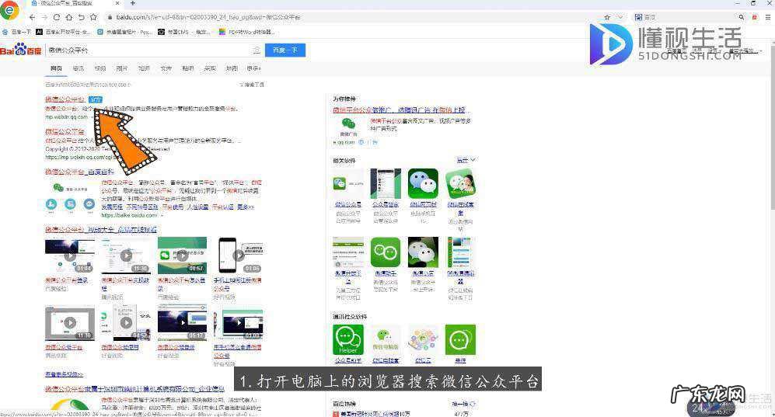Image resolution: width=775 pixels, height=417 pixels.
Task: Click the large WeChat bubbles icon in related software
Action: click(x=423, y=183)
